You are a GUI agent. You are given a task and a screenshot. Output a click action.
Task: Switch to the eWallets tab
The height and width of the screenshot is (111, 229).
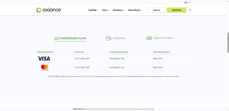(116, 38)
